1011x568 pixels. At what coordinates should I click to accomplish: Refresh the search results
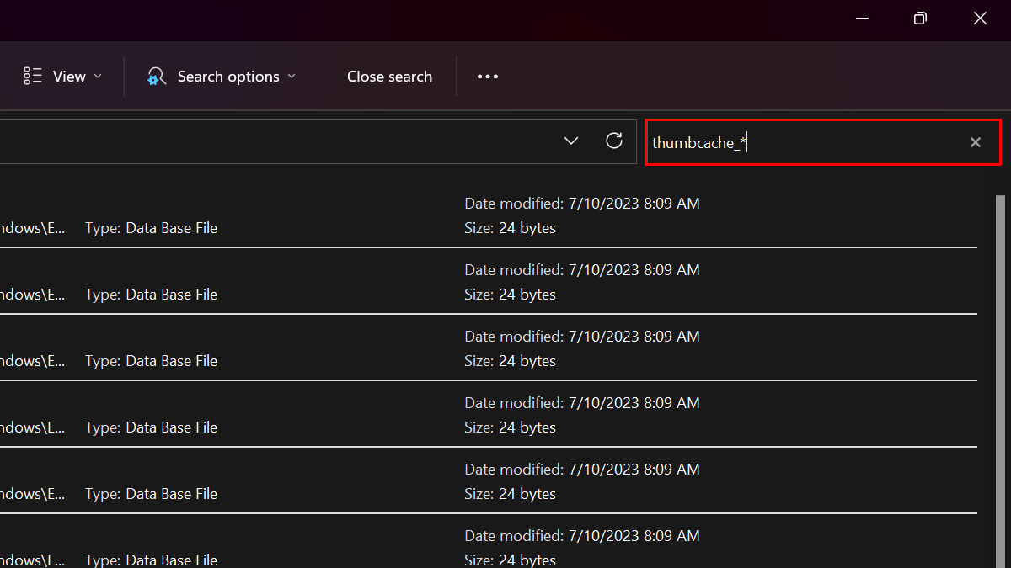pyautogui.click(x=614, y=141)
